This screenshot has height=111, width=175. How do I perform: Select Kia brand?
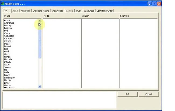tap(6, 70)
